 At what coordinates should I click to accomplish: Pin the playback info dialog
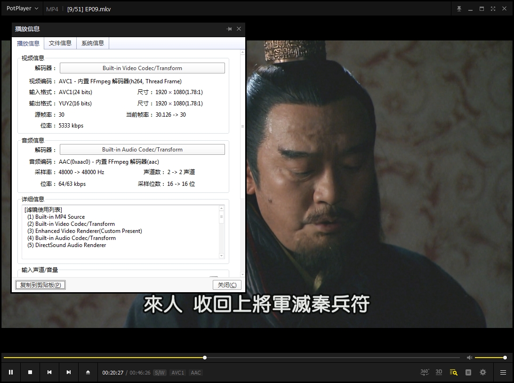[x=229, y=29]
